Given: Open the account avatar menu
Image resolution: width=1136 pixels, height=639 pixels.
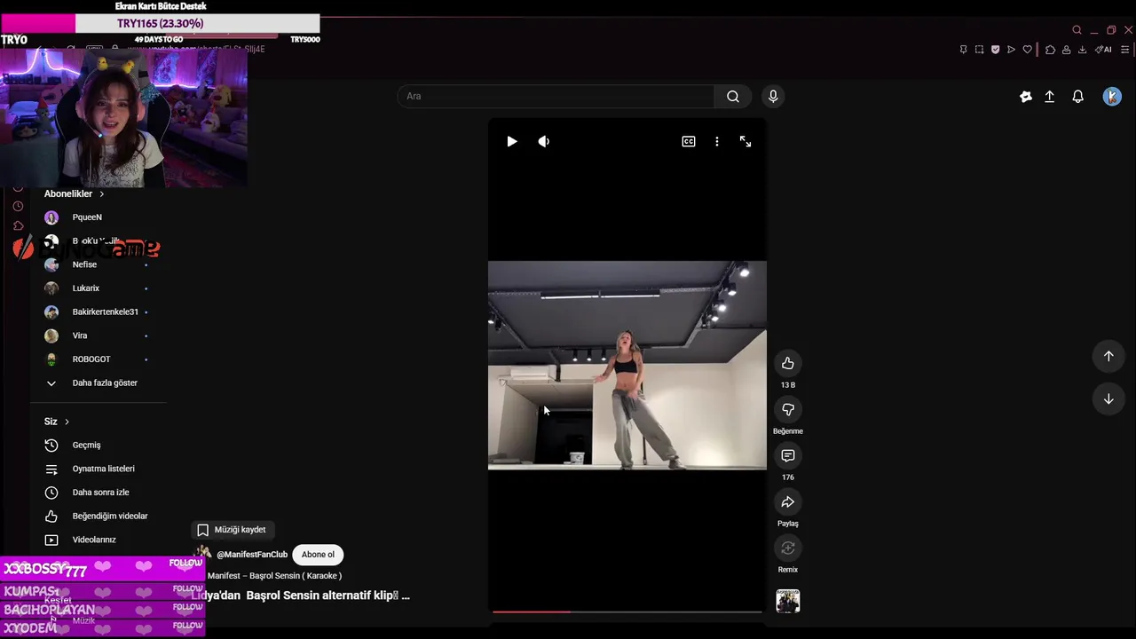Looking at the screenshot, I should coord(1112,97).
